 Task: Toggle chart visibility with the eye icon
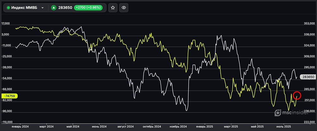pos(124,8)
